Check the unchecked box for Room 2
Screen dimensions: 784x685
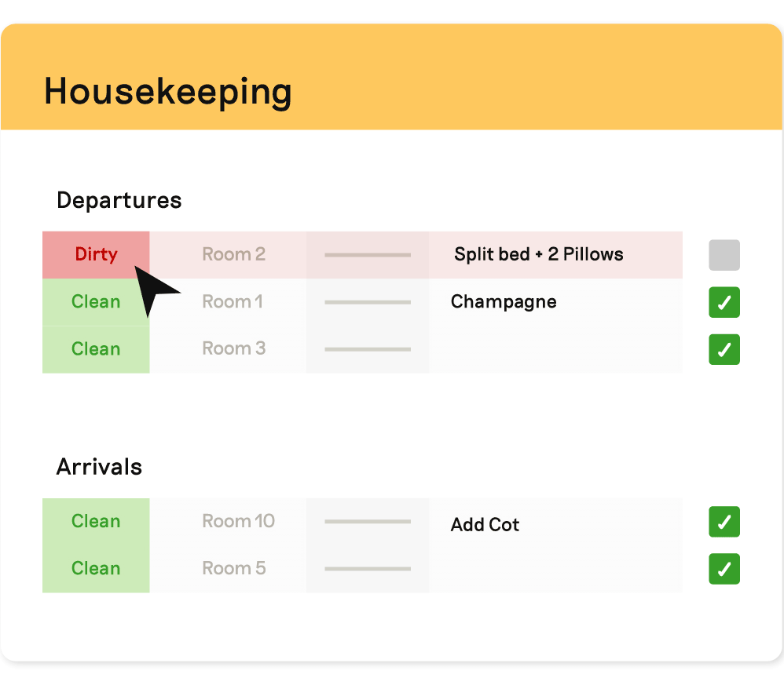click(x=724, y=255)
